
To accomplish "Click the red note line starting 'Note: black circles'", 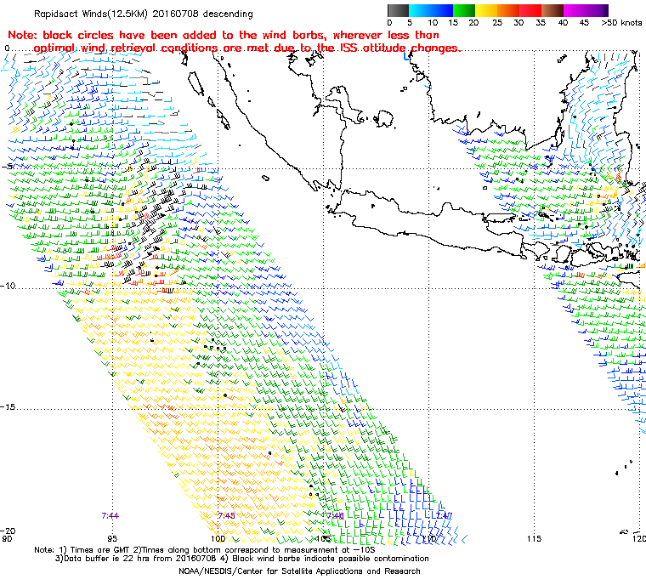I will (x=224, y=35).
